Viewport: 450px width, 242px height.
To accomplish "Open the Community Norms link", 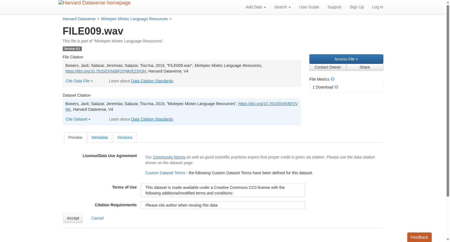I will 169,157.
